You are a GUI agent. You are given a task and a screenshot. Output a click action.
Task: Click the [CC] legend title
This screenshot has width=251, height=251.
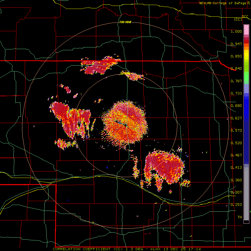[x=238, y=19]
